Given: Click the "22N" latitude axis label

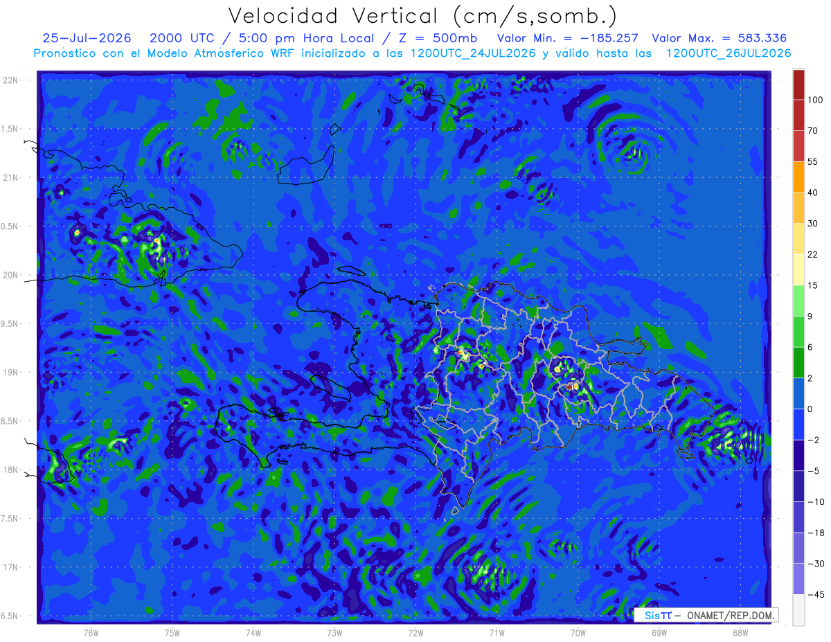Looking at the screenshot, I should click(10, 80).
